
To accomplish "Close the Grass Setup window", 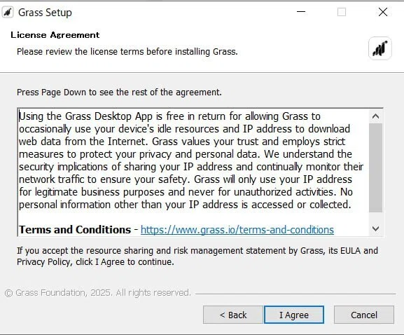I will (x=383, y=12).
